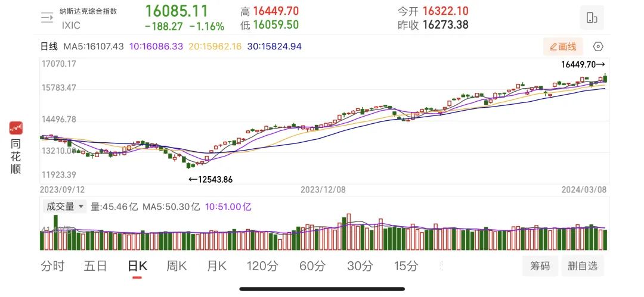Tap previous close 16273.38
The width and height of the screenshot is (644, 297).
coord(445,25)
